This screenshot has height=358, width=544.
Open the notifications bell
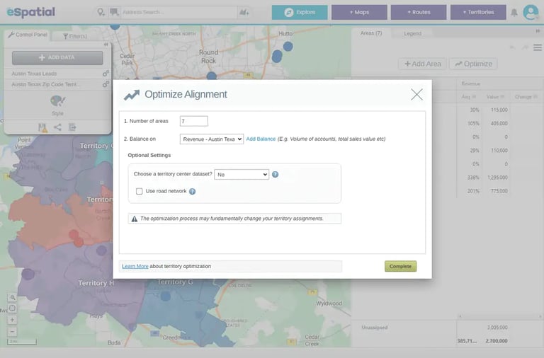click(x=514, y=13)
